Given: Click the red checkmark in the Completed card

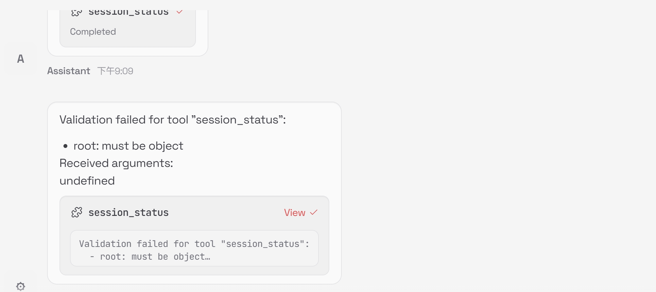Looking at the screenshot, I should 179,12.
